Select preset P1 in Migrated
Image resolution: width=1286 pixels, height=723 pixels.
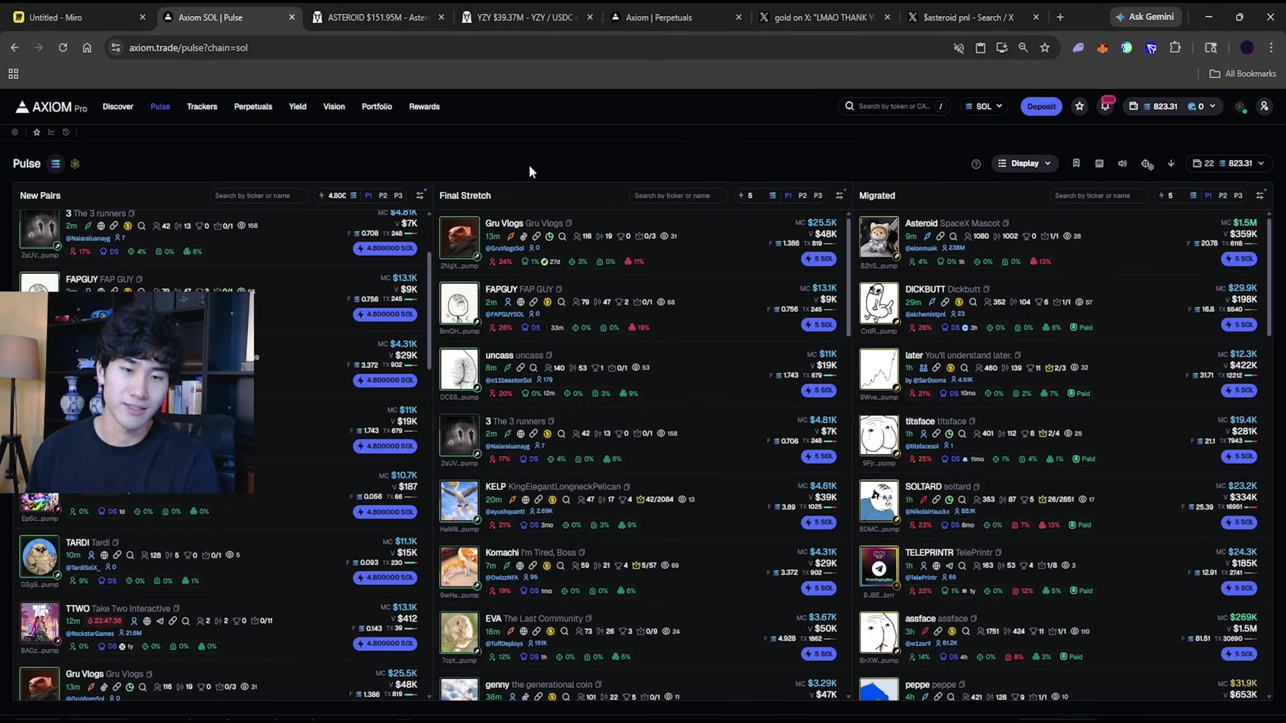tap(1208, 195)
